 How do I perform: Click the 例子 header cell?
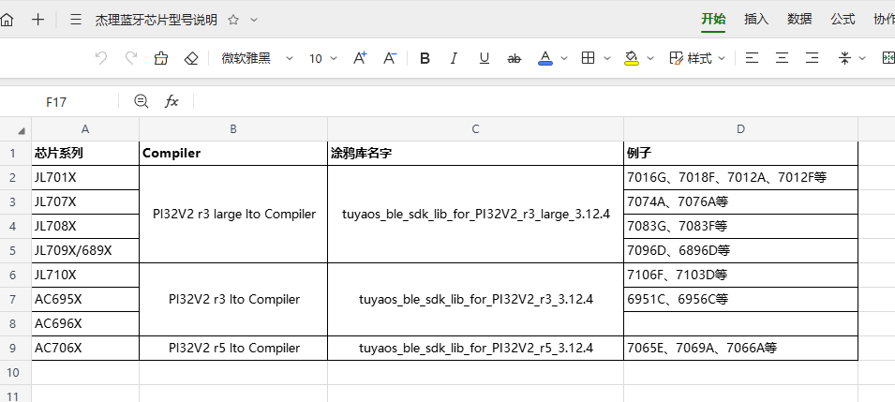click(x=740, y=154)
